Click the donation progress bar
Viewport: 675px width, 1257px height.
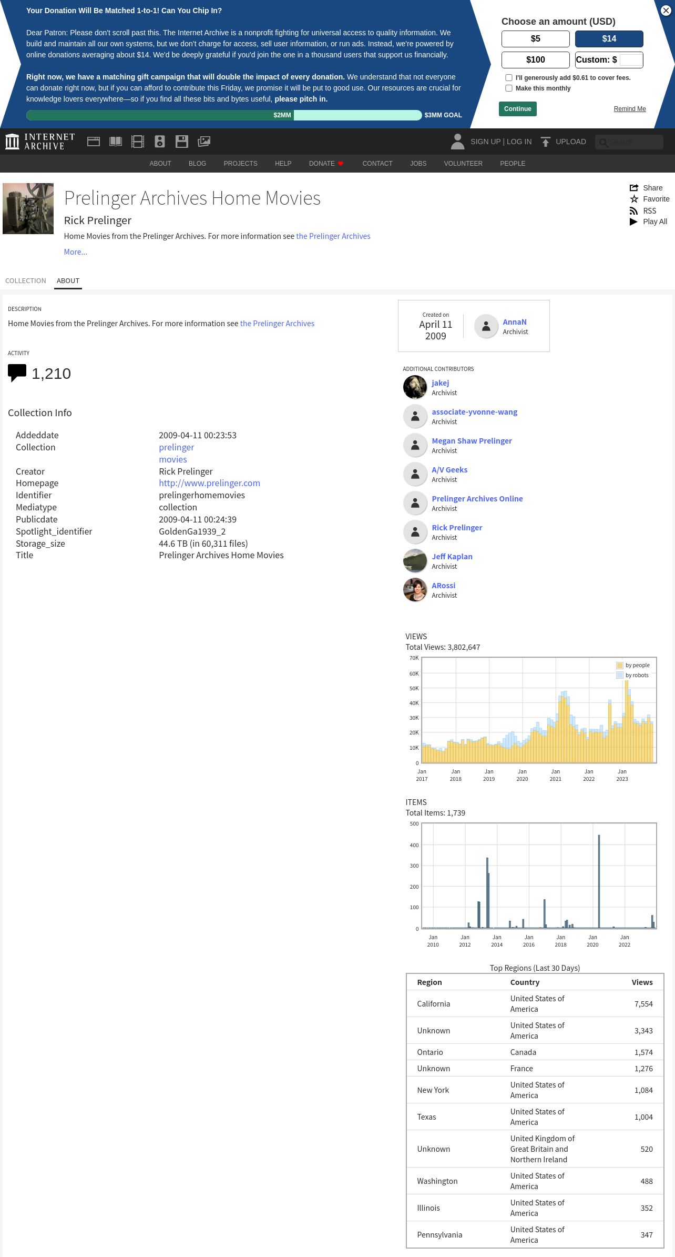(x=224, y=115)
